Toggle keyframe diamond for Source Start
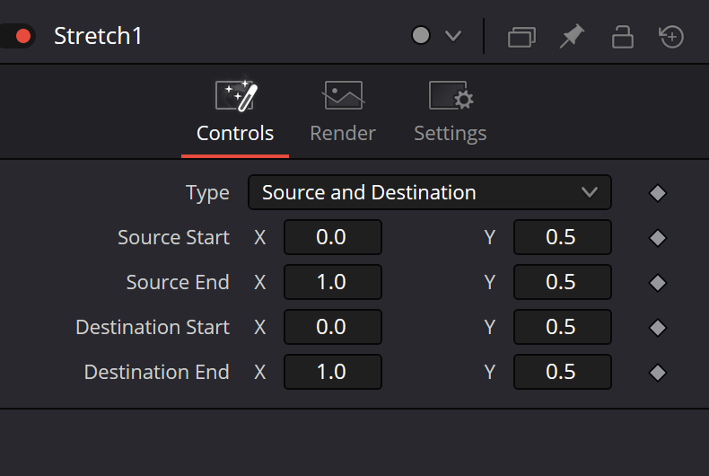Image resolution: width=709 pixels, height=476 pixels. pos(658,237)
